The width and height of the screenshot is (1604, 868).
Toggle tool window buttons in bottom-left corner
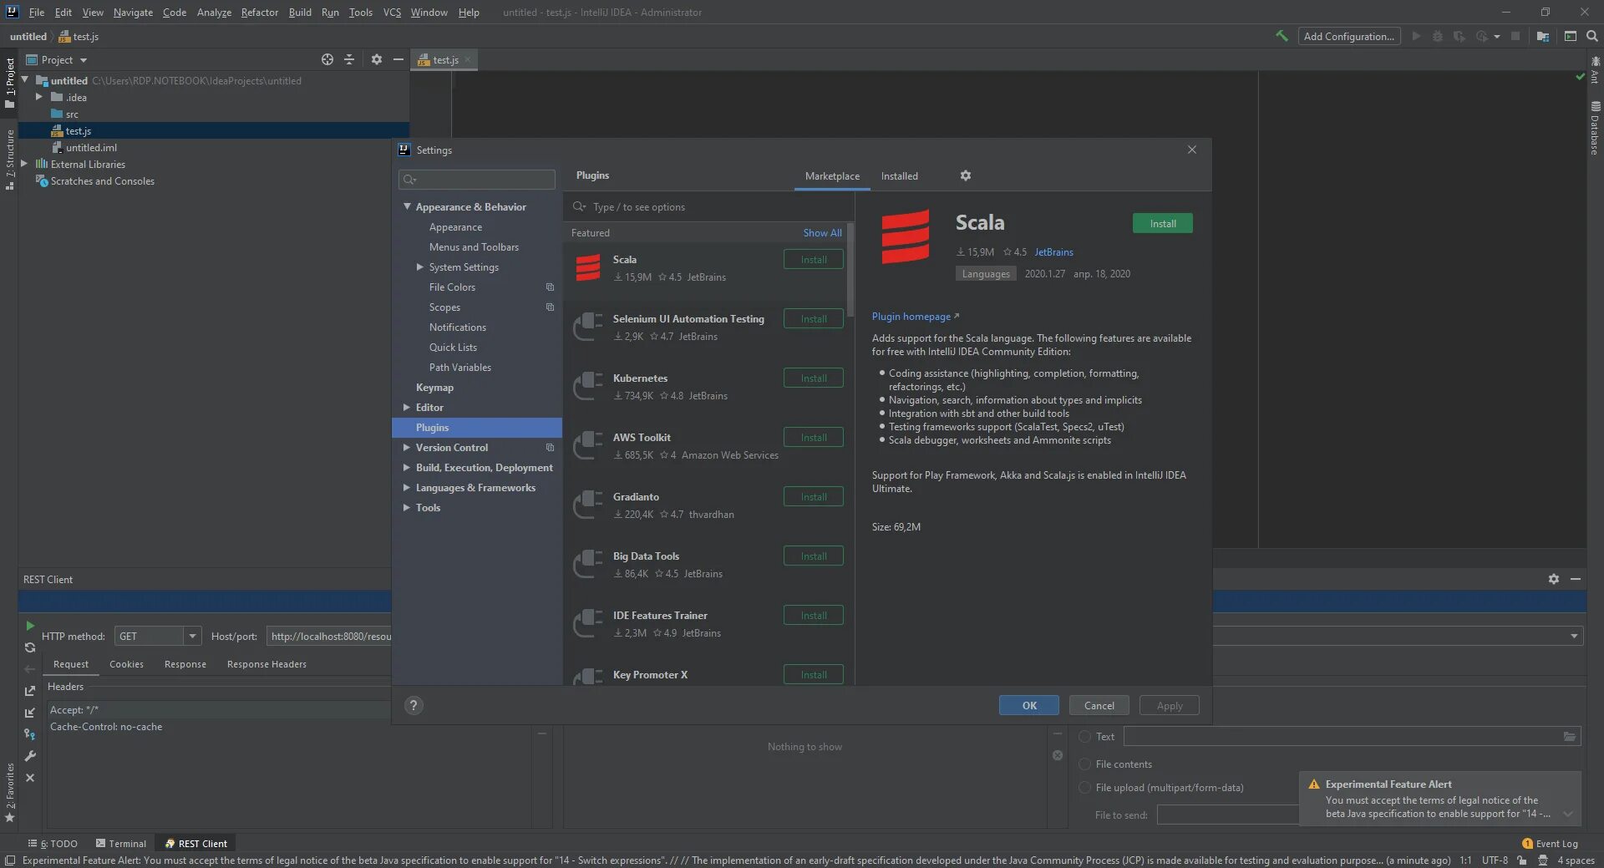(10, 860)
